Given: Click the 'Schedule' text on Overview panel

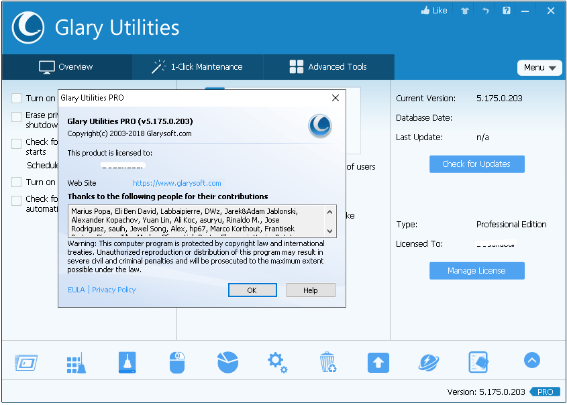Looking at the screenshot, I should 42,166.
